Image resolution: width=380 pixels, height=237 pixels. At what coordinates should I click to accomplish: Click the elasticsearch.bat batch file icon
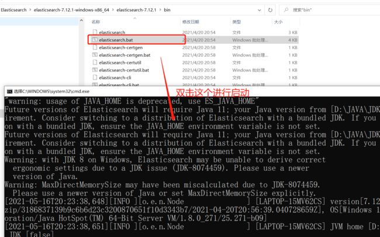[x=95, y=40]
